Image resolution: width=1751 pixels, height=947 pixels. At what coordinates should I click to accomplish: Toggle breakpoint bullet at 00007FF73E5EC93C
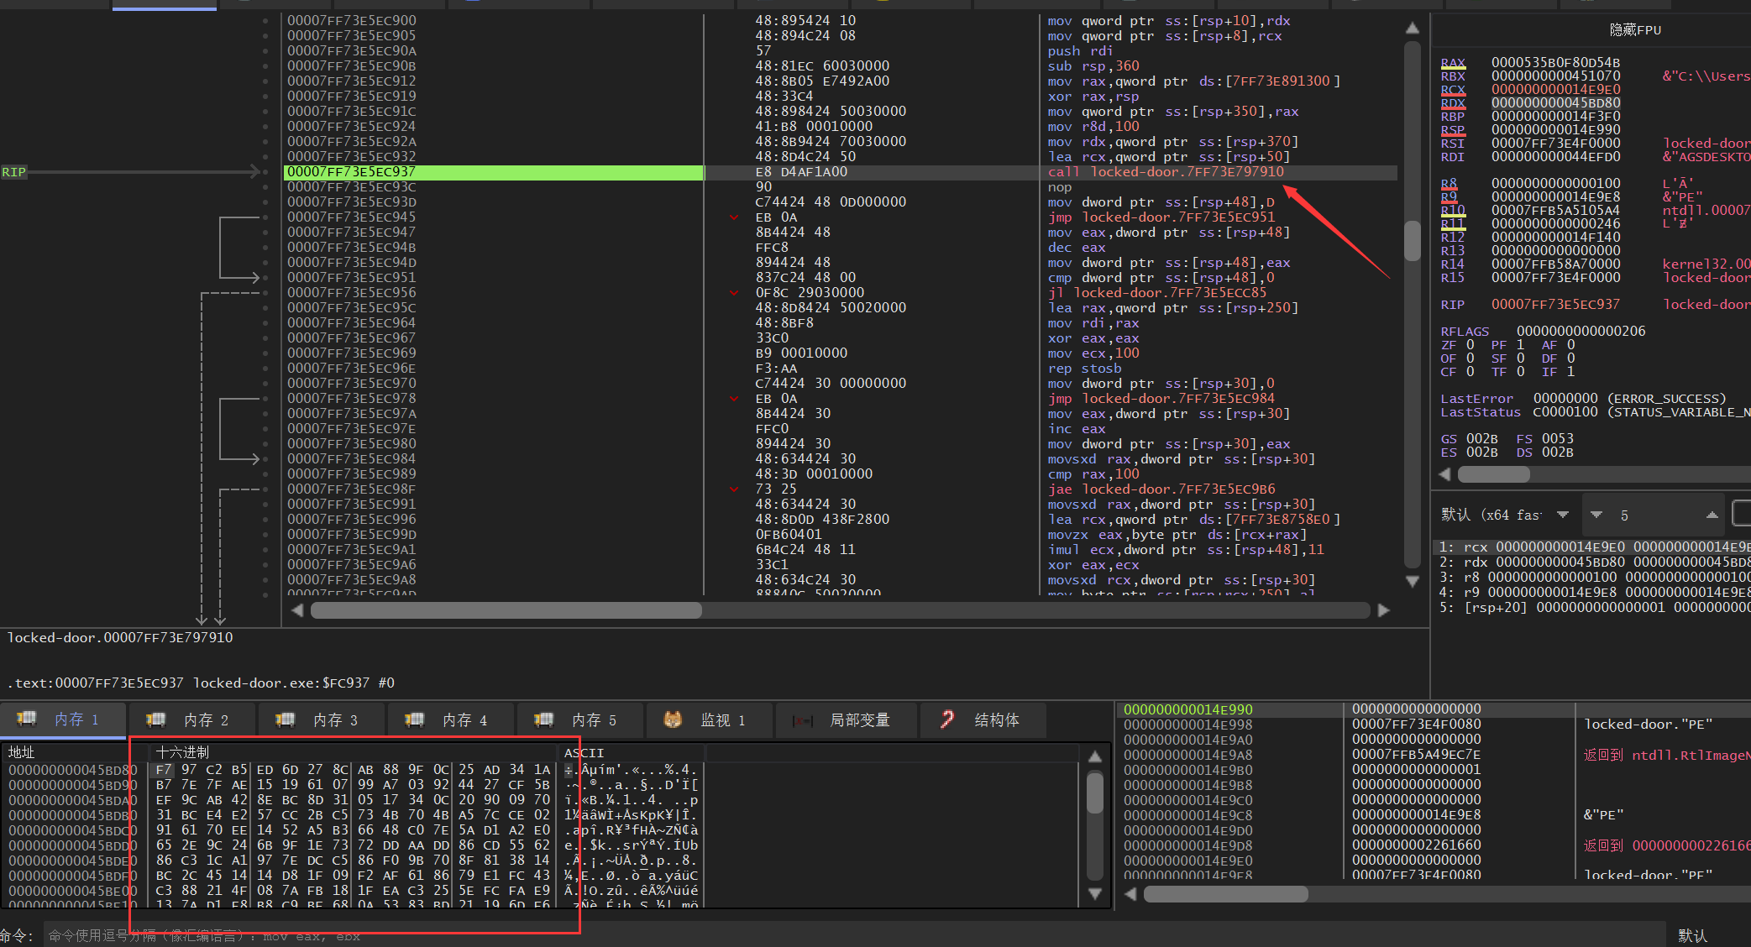[x=265, y=187]
